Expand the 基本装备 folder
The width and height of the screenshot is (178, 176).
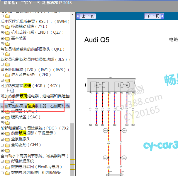click(2, 38)
